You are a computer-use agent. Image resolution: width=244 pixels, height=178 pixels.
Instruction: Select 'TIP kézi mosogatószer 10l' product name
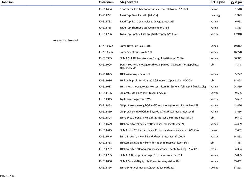pos(135,74)
